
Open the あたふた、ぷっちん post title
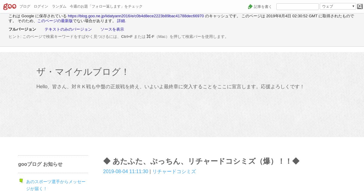(x=201, y=161)
